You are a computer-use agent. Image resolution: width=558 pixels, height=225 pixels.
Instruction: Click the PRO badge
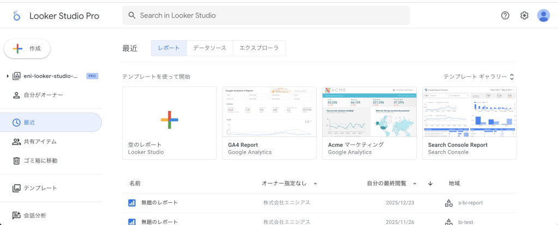(x=92, y=76)
